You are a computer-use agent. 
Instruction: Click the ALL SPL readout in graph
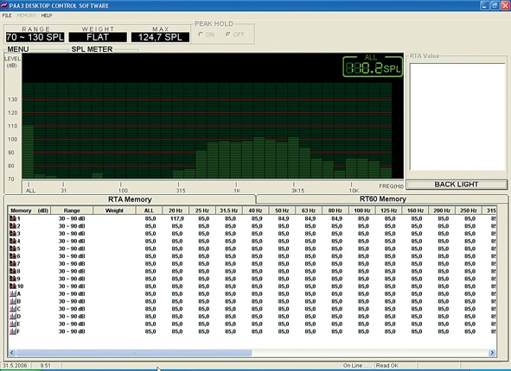point(373,66)
